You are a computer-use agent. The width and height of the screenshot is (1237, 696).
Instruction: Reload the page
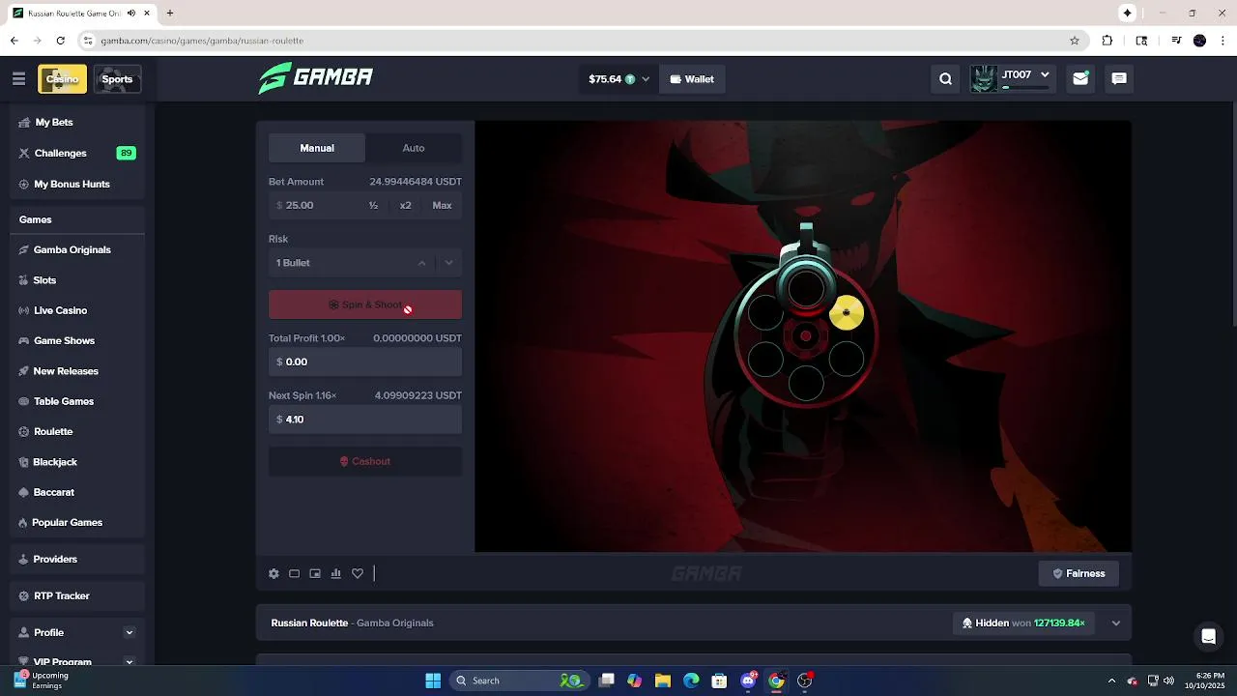(x=60, y=41)
